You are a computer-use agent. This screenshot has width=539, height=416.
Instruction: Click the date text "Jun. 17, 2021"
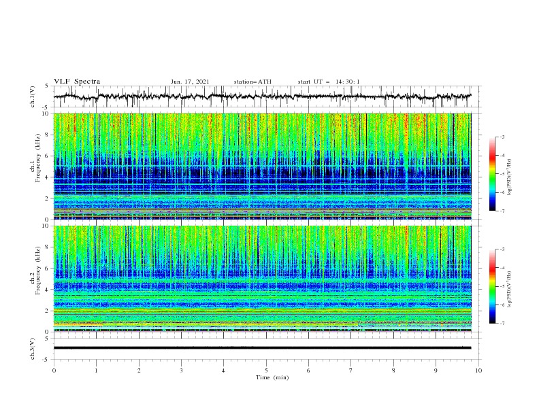point(190,82)
